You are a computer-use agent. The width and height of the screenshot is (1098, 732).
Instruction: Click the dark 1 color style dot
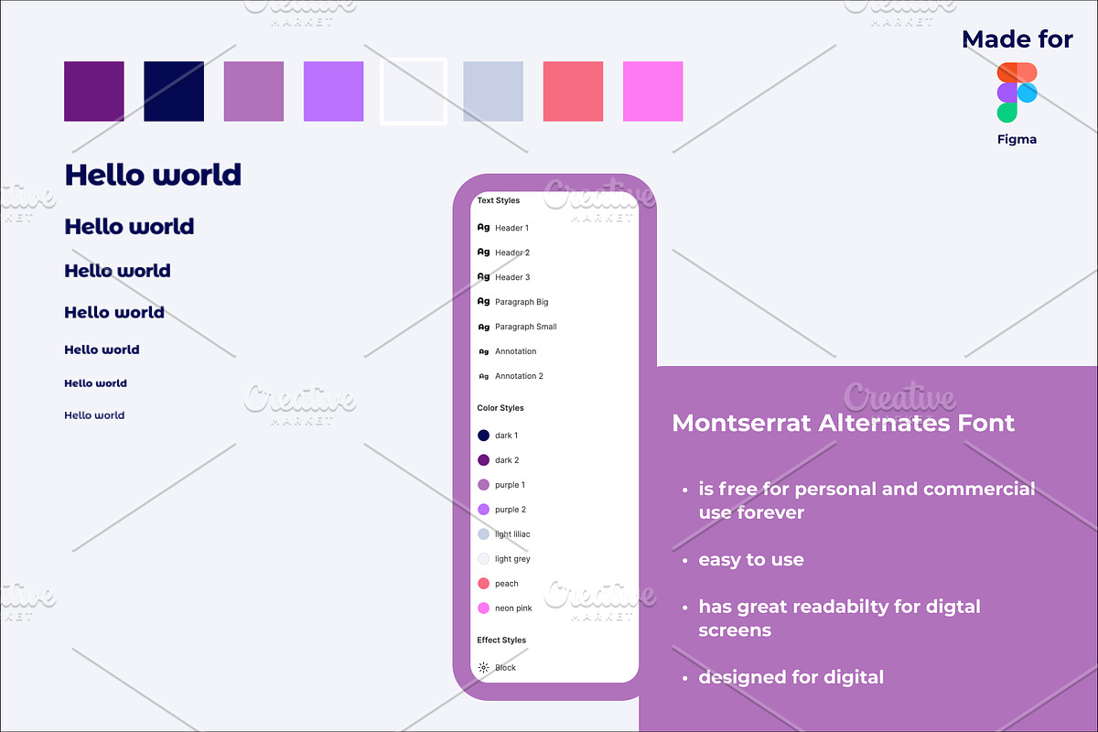[x=484, y=436]
